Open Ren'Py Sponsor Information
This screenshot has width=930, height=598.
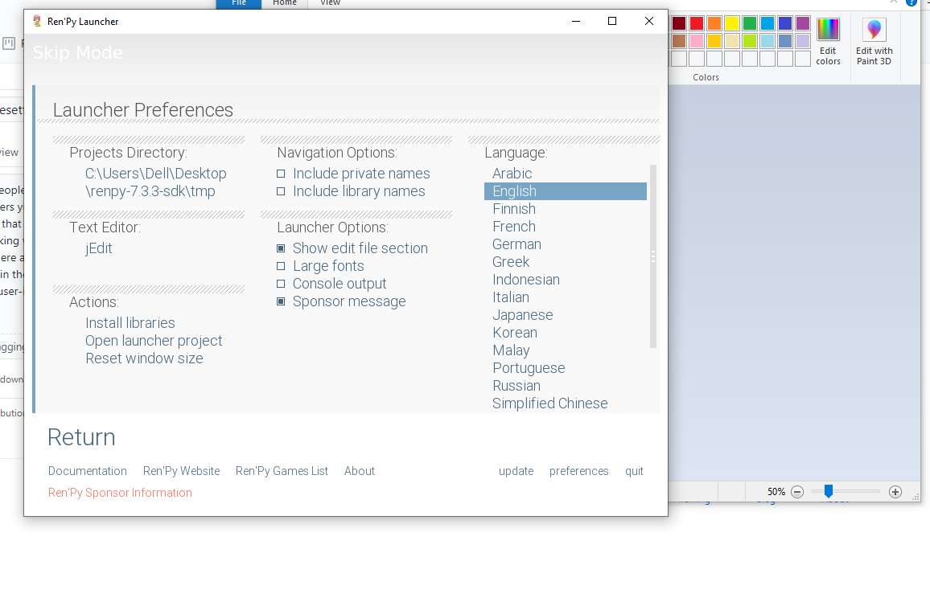119,492
